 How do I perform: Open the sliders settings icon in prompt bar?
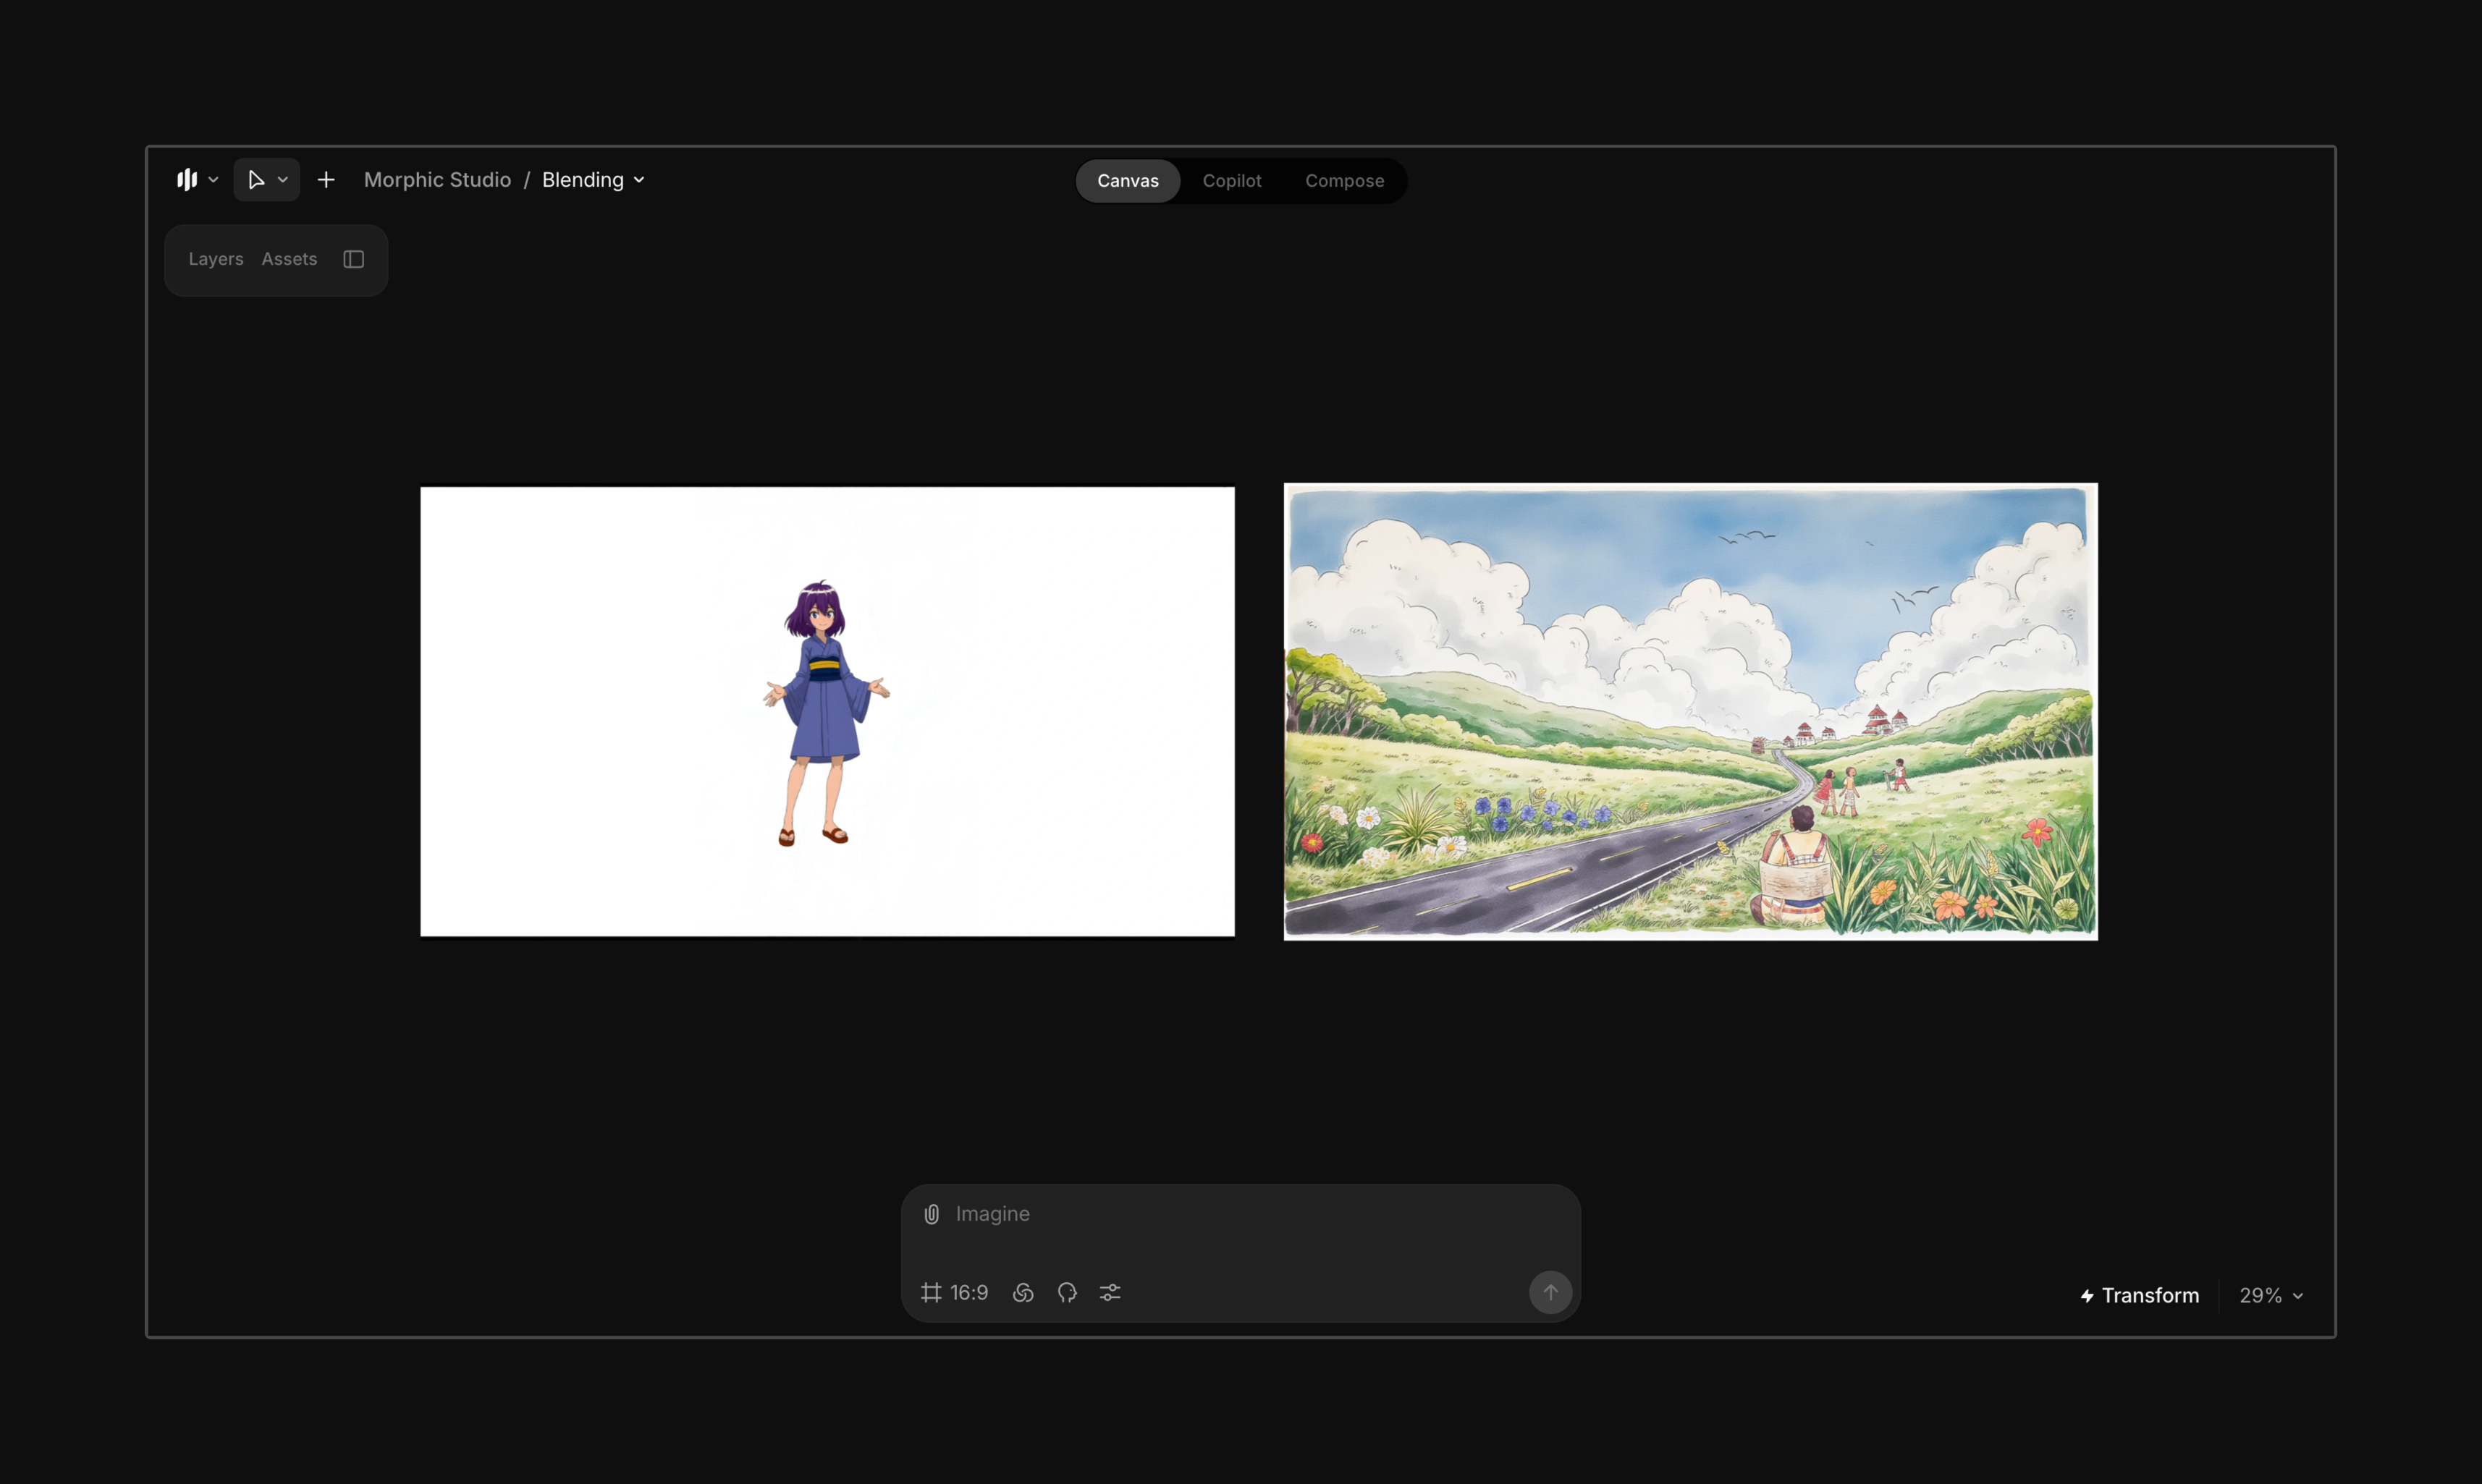click(1110, 1293)
